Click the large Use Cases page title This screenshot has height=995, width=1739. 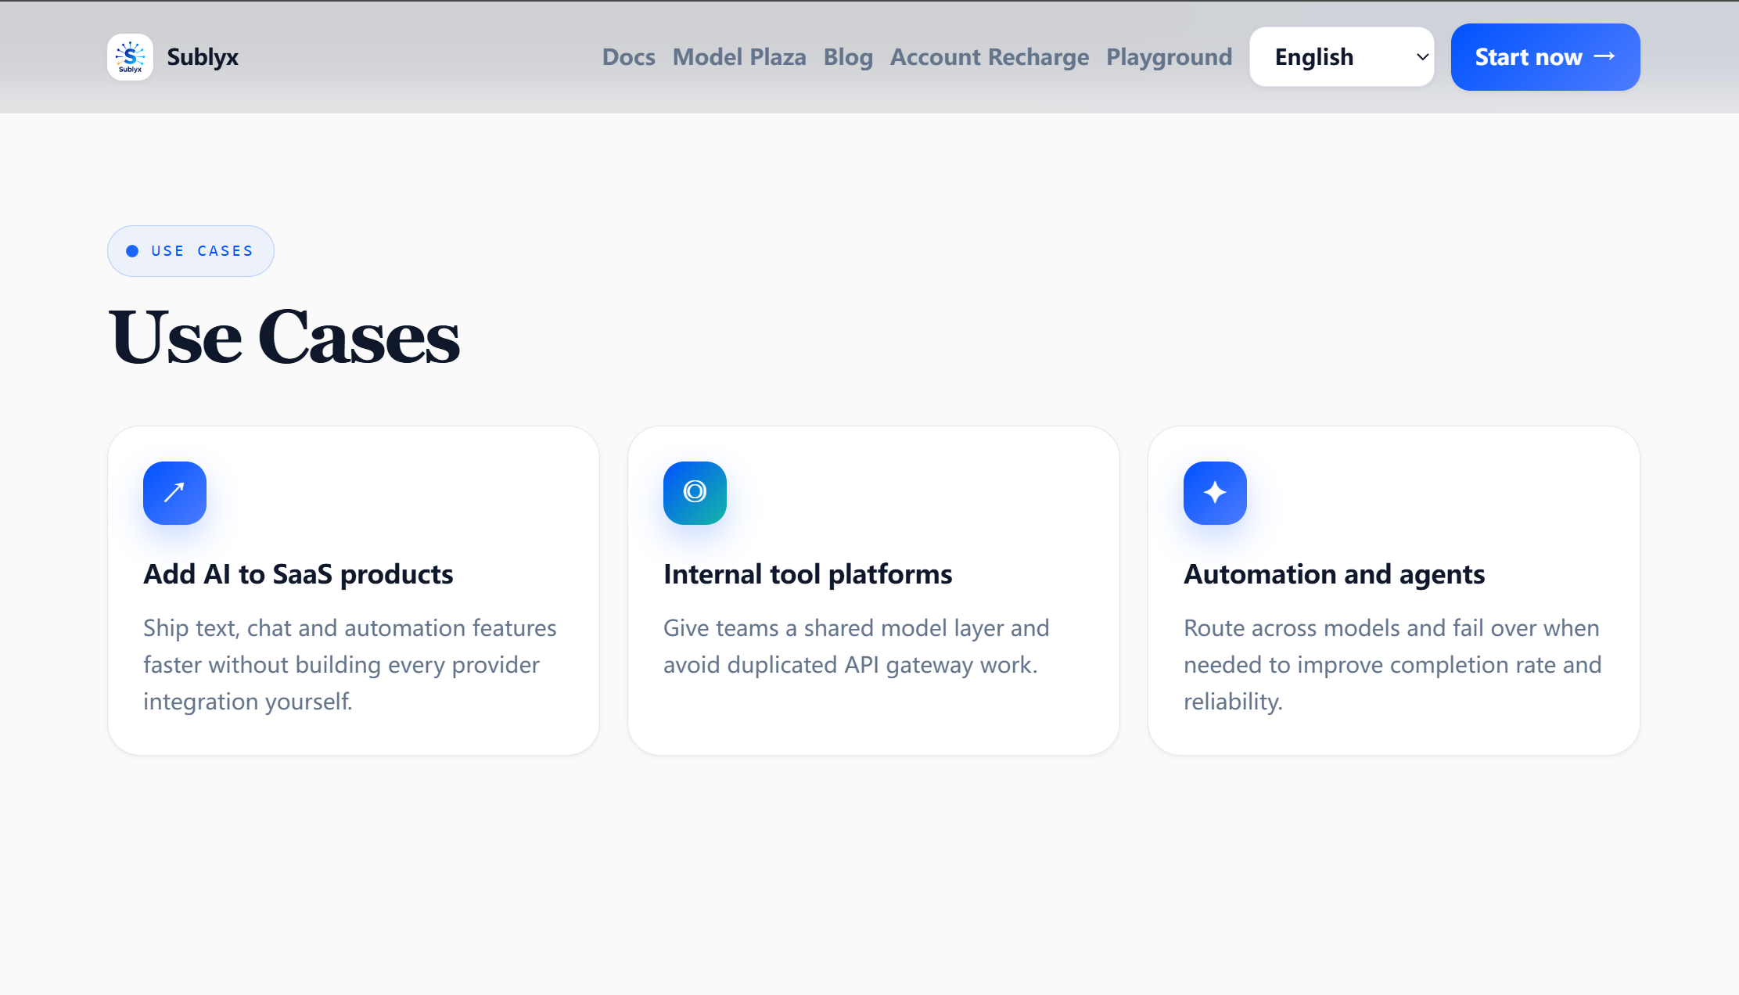(284, 338)
